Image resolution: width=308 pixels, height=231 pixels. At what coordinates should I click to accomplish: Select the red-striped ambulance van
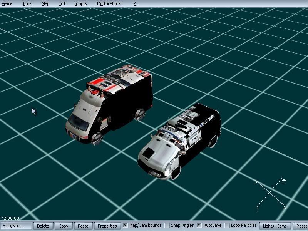coord(112,104)
